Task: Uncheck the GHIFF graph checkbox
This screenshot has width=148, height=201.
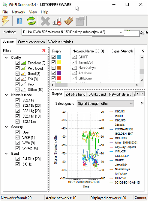Action: (54, 57)
